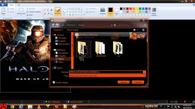The height and width of the screenshot is (109, 195).
Task: Click Recortar in the Imagen group
Action: tap(31, 9)
